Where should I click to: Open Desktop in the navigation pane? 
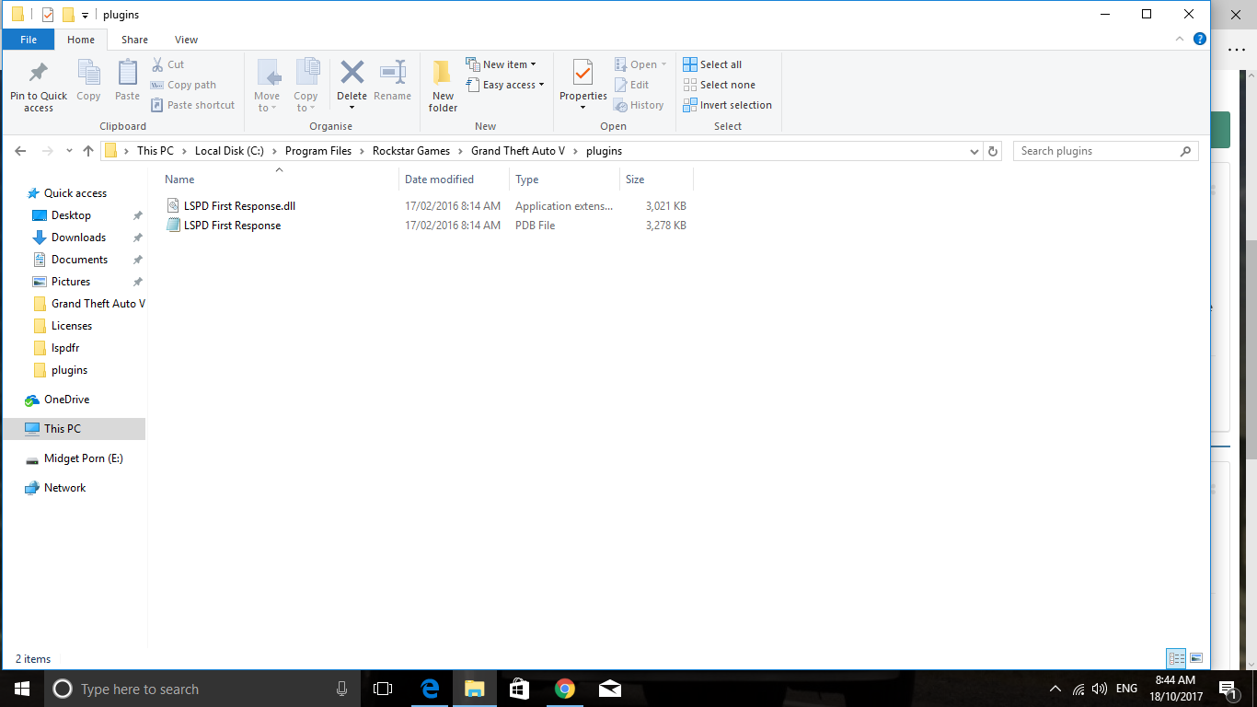point(71,215)
